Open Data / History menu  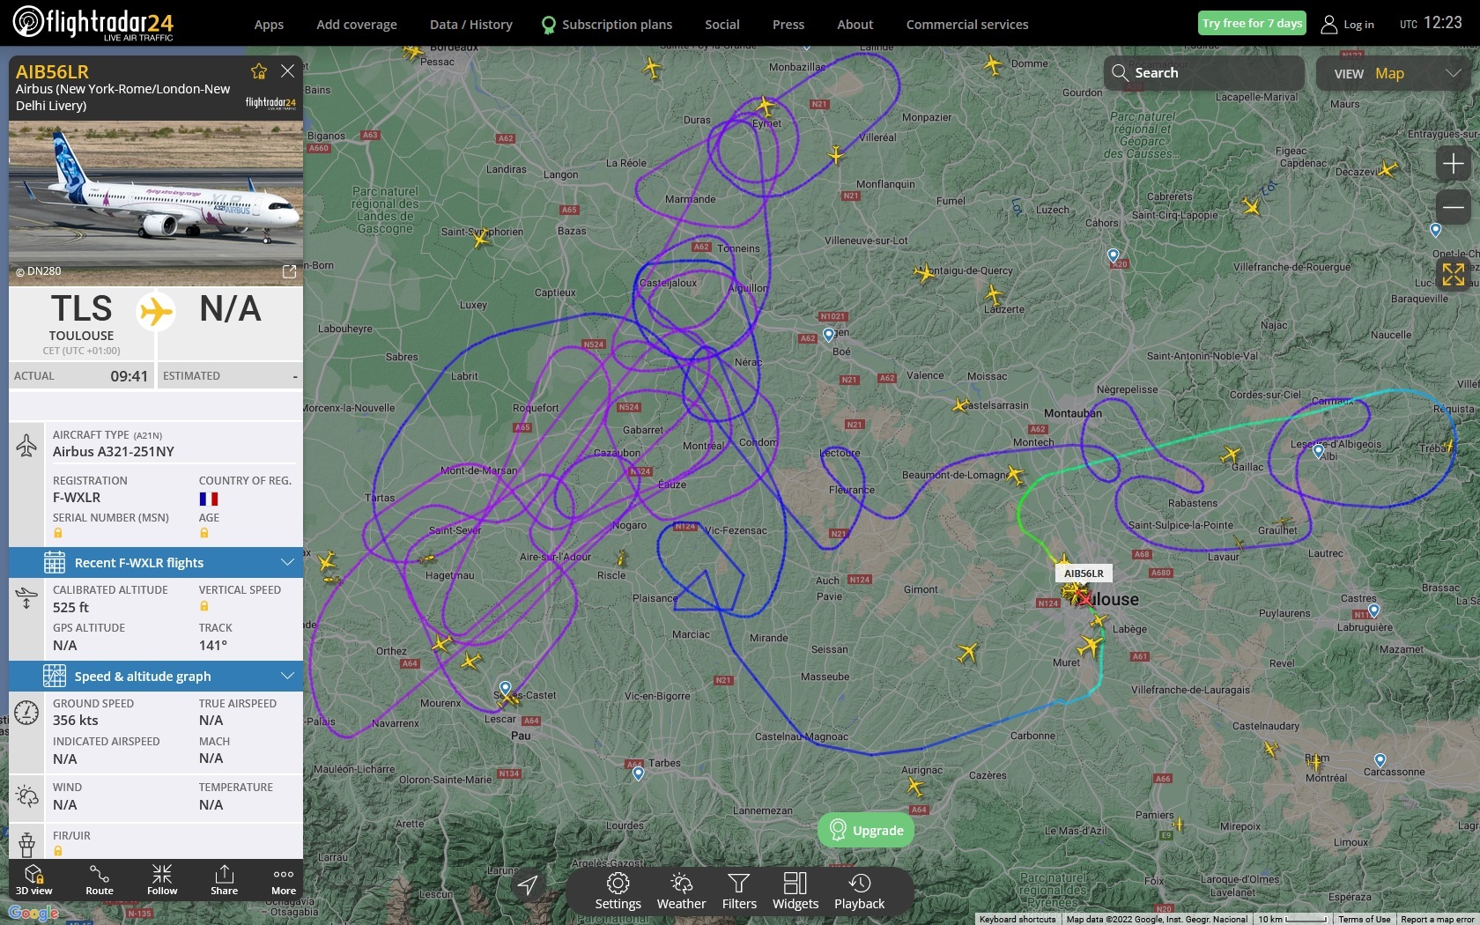coord(471,25)
